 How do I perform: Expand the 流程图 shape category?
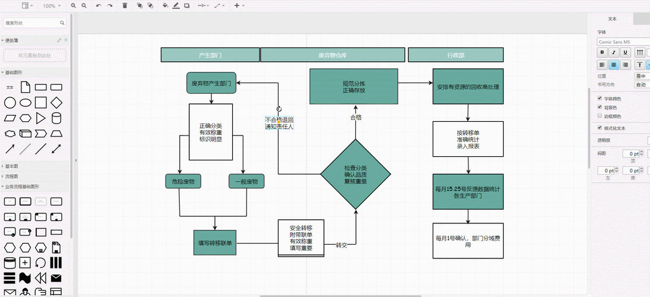[12, 176]
